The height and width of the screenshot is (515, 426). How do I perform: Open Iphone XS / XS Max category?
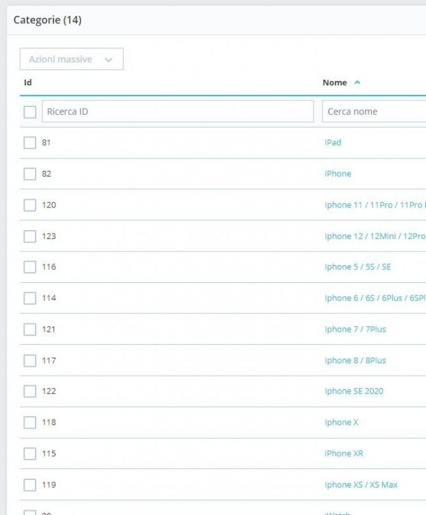pyautogui.click(x=361, y=485)
